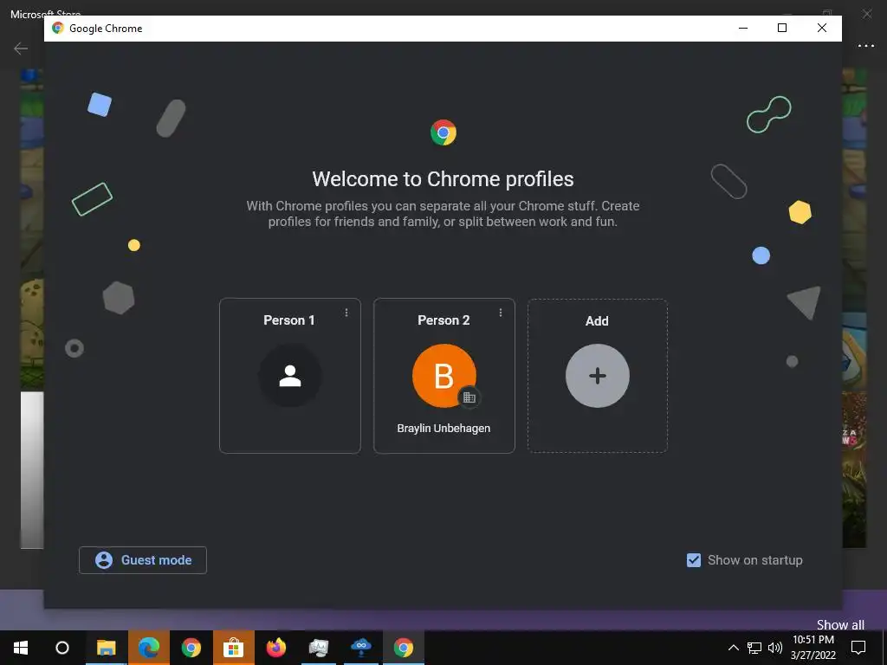Uncheck Show on startup checkbox
The width and height of the screenshot is (887, 665).
[x=694, y=560]
